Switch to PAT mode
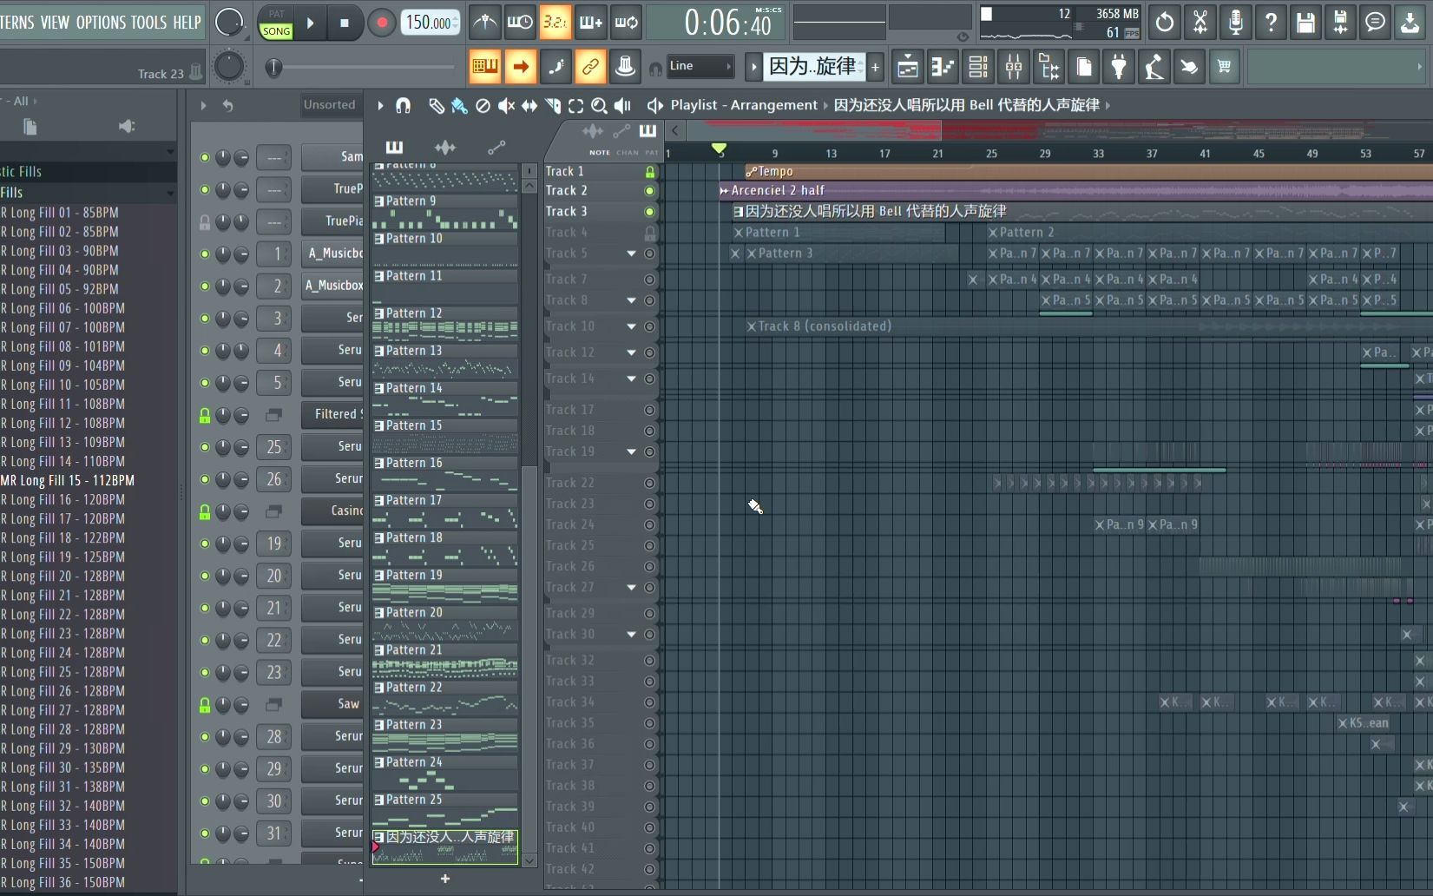This screenshot has height=896, width=1433. pyautogui.click(x=276, y=14)
